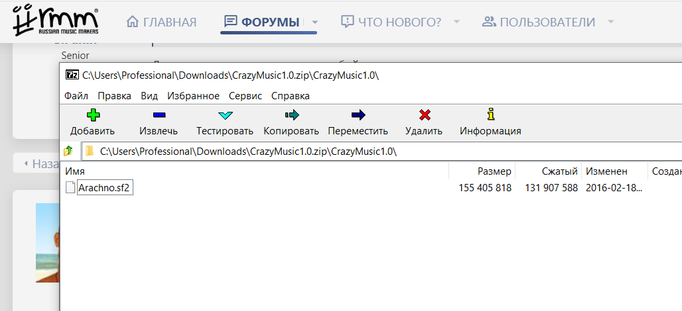Image resolution: width=682 pixels, height=311 pixels.
Task: Click the Извлечь toolbar label
Action: (159, 131)
